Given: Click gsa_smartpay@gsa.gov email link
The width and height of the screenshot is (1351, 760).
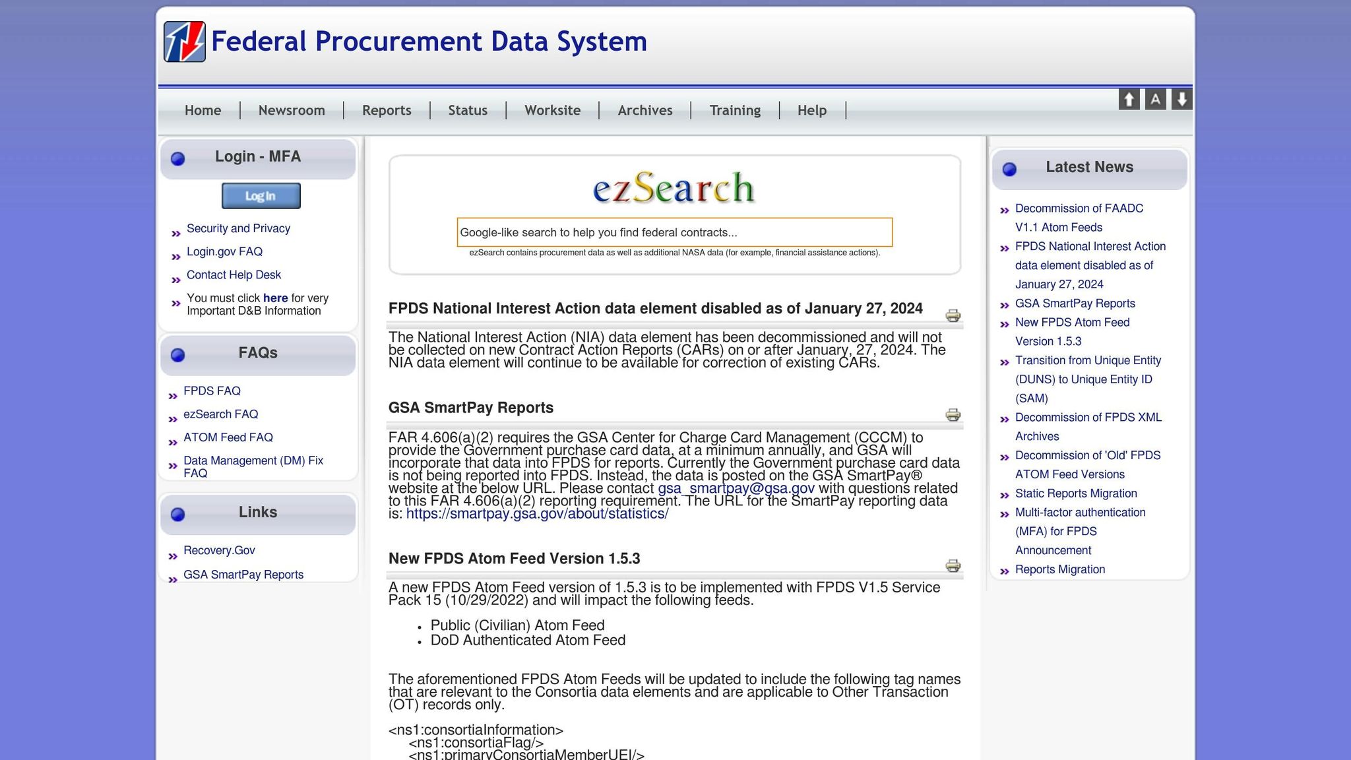Looking at the screenshot, I should tap(736, 488).
